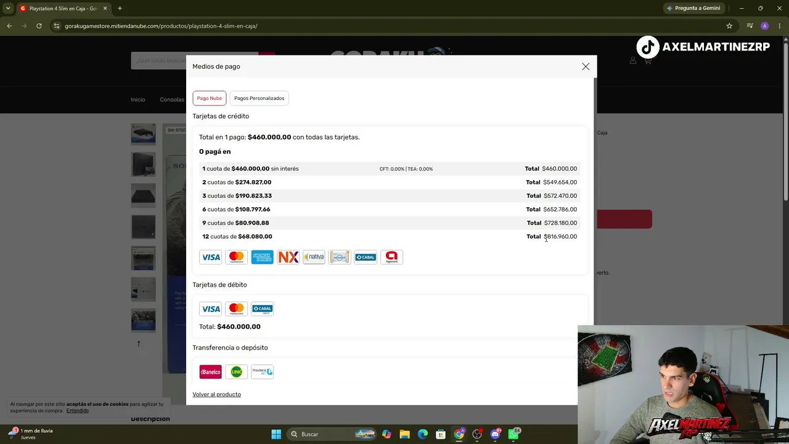The height and width of the screenshot is (444, 789).
Task: Click the Cabal logo under Tarjetas de crédito
Action: 366,257
